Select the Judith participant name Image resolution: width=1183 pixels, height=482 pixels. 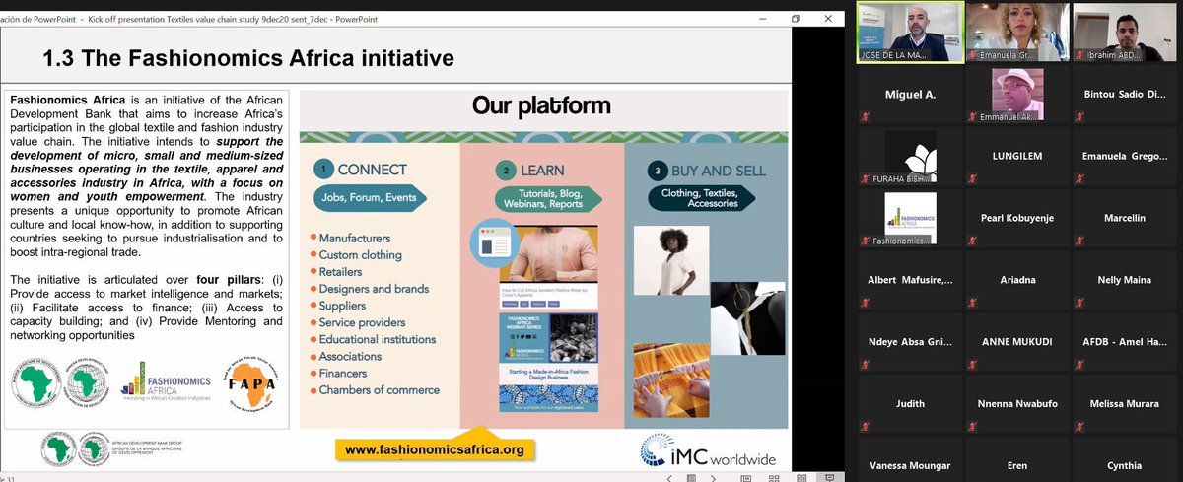909,403
